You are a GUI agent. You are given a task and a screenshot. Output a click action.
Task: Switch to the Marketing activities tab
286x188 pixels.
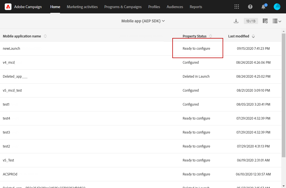[x=82, y=7]
